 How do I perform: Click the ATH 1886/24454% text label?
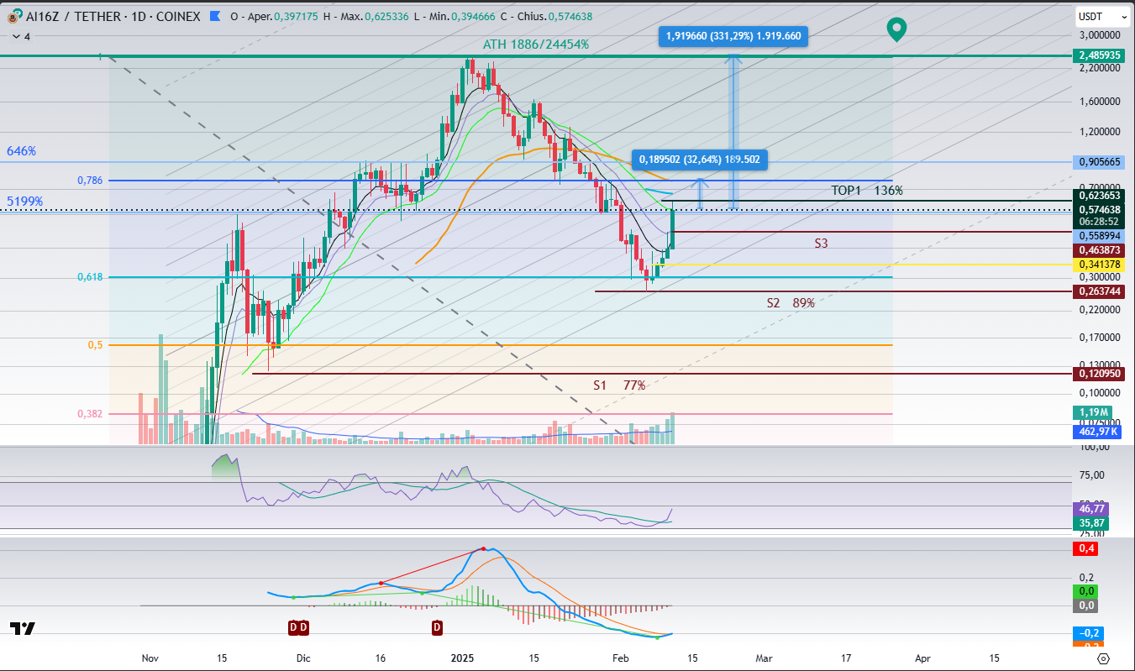[535, 44]
